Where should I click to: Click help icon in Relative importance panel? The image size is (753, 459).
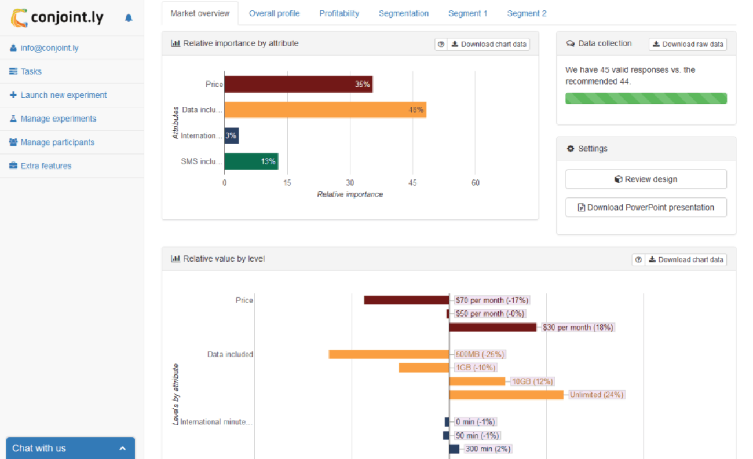point(441,44)
